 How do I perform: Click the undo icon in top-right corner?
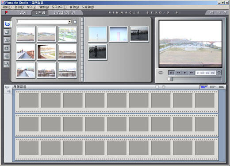coord(211,13)
